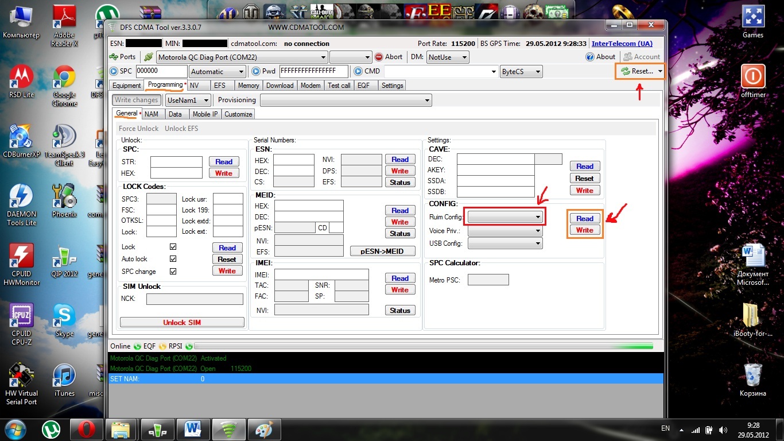This screenshot has width=784, height=441.
Task: Click the red Abort button
Action: click(x=389, y=57)
